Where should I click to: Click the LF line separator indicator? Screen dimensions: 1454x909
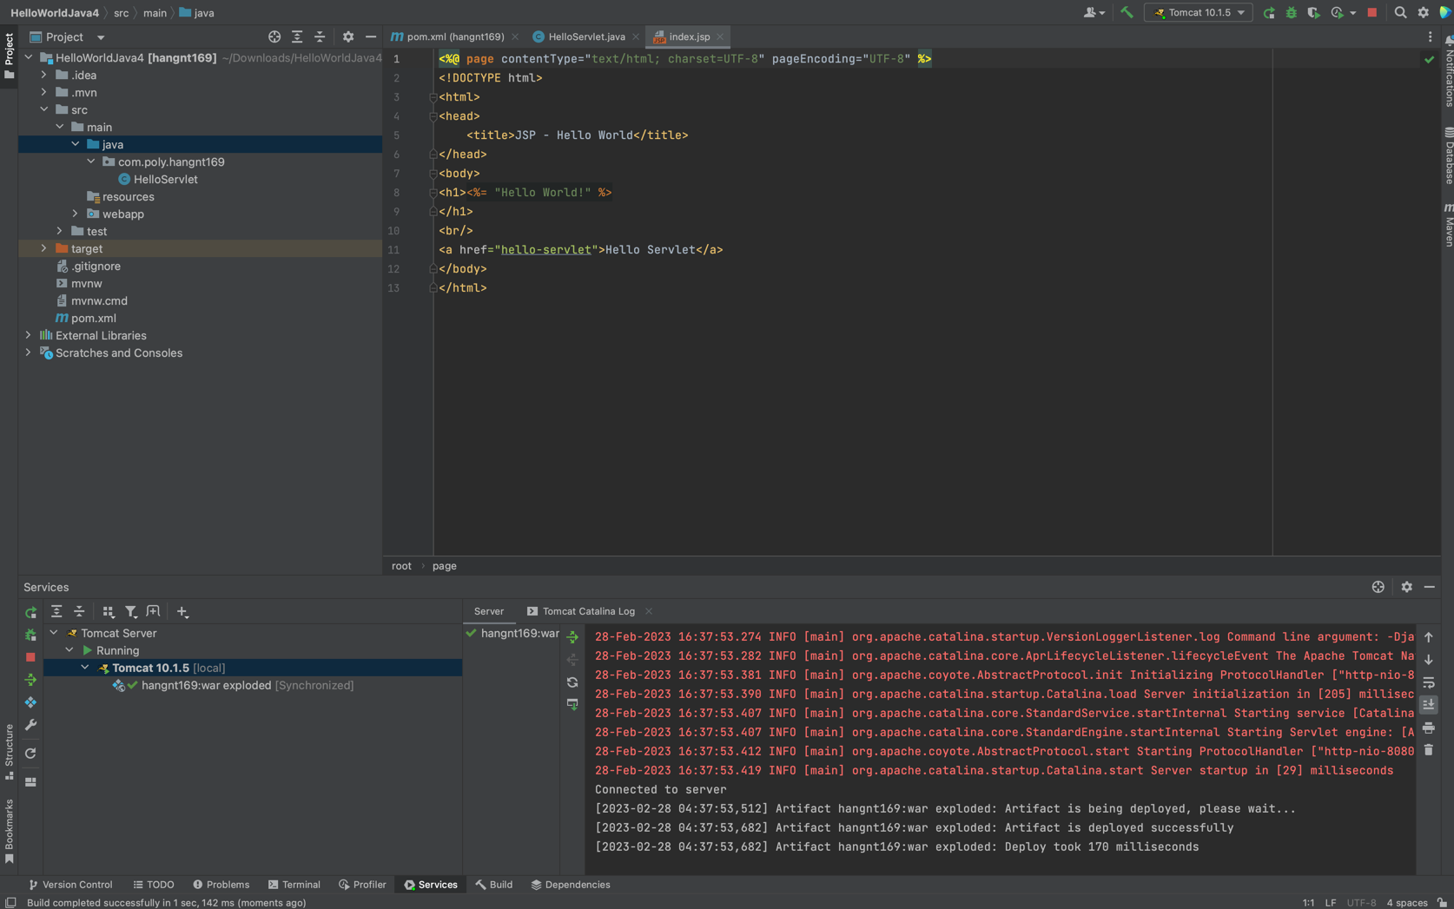pyautogui.click(x=1330, y=902)
